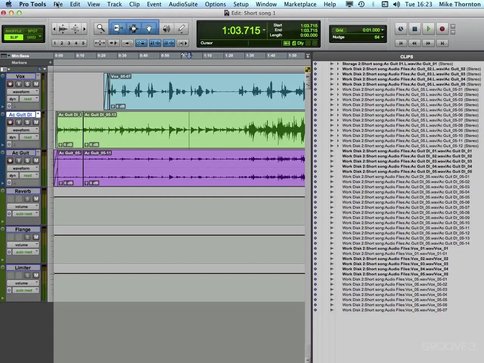Mute the Flange track
Viewport: 484px width, 363px height.
pyautogui.click(x=36, y=237)
